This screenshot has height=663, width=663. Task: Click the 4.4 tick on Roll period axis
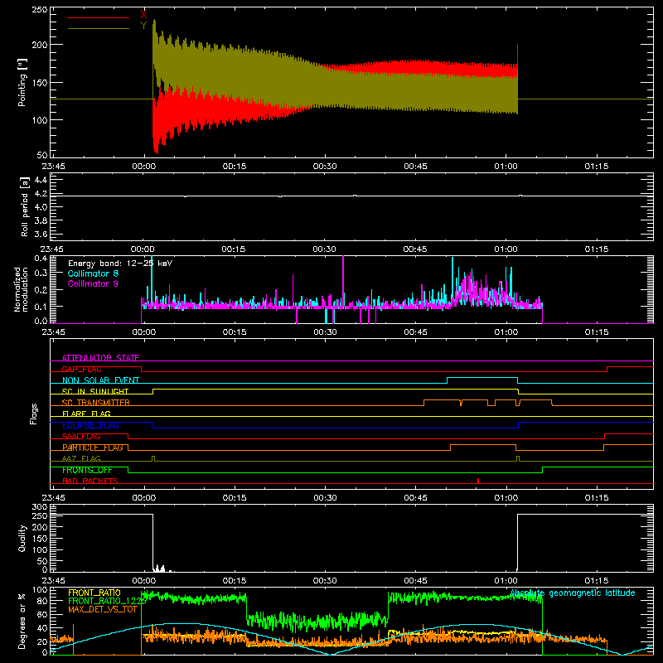pyautogui.click(x=41, y=180)
